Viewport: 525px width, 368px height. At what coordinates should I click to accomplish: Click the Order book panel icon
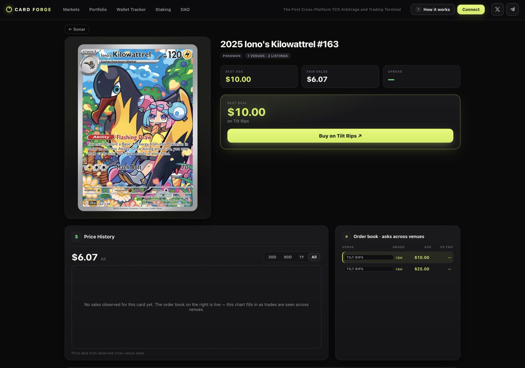coord(346,236)
